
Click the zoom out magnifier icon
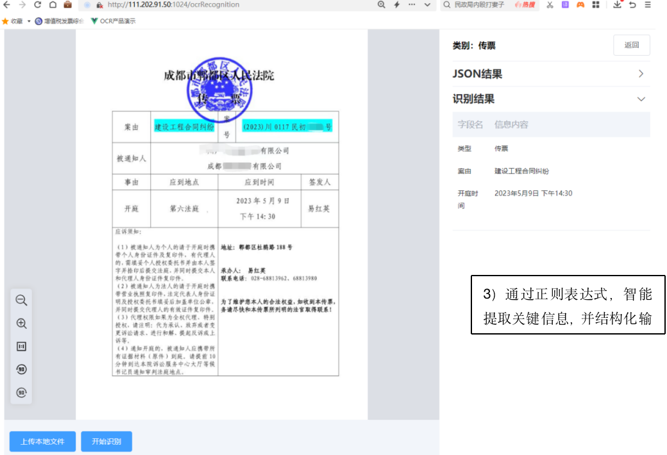(x=21, y=301)
